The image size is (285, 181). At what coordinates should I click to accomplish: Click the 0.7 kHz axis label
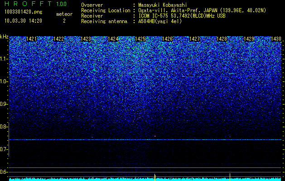click(x=4, y=149)
